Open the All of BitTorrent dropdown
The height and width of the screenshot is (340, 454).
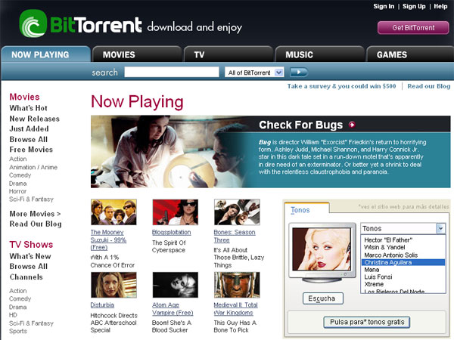click(254, 73)
